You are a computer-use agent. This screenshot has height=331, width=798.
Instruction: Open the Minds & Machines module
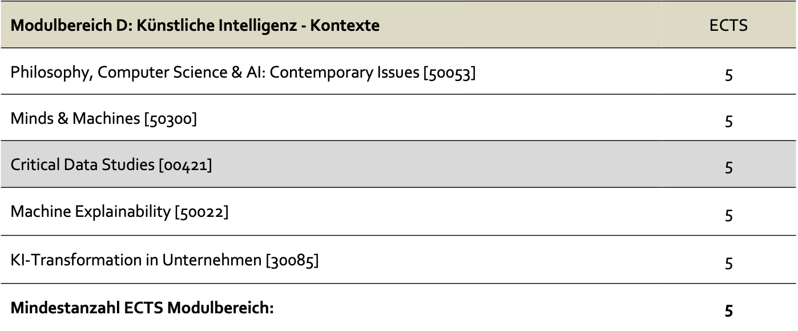coord(75,119)
